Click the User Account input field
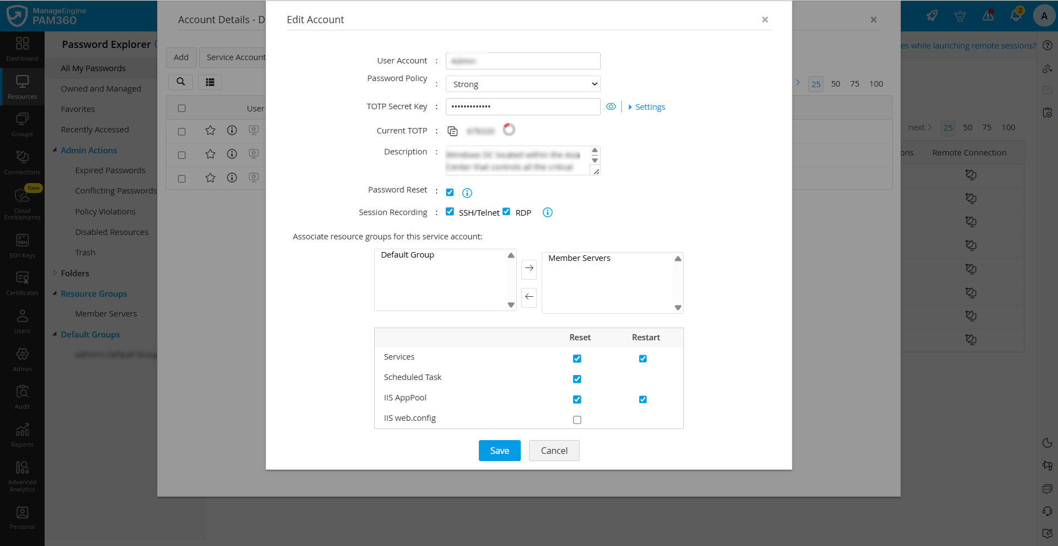The width and height of the screenshot is (1058, 546). click(522, 61)
